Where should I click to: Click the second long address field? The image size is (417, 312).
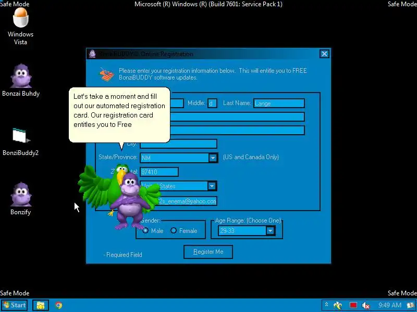[x=237, y=131]
